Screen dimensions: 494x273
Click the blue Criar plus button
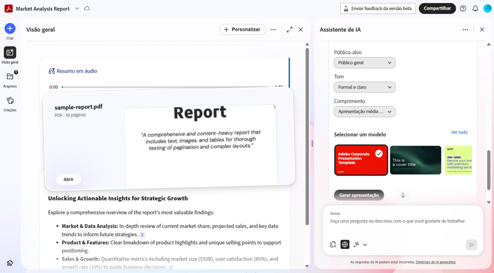[x=10, y=29]
